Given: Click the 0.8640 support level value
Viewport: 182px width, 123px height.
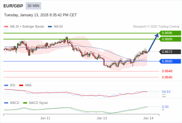Looking at the screenshot, I should (167, 77).
